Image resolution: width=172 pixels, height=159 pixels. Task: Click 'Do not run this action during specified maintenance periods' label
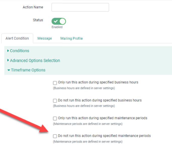[x=104, y=136]
